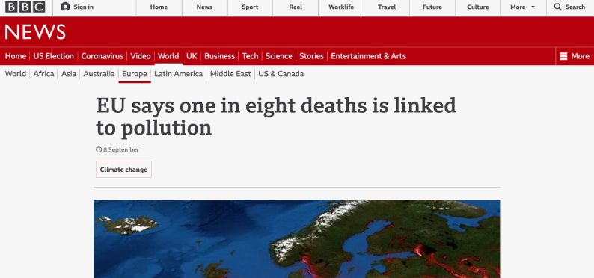Open Coronavirus news tab
The height and width of the screenshot is (278, 594).
[102, 56]
